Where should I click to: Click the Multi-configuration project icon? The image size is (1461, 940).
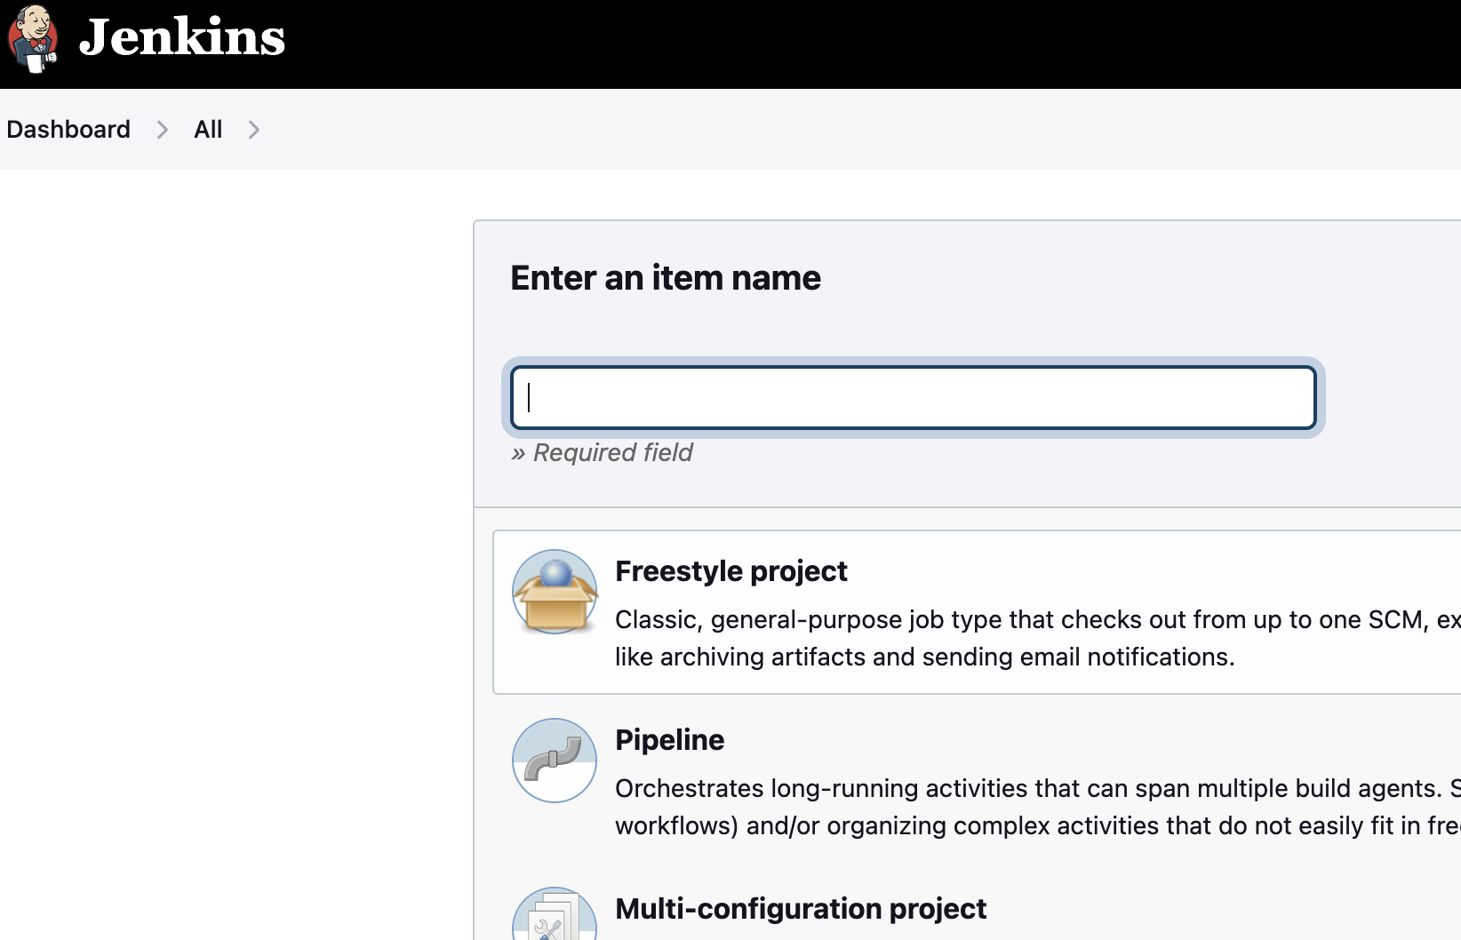point(555,917)
